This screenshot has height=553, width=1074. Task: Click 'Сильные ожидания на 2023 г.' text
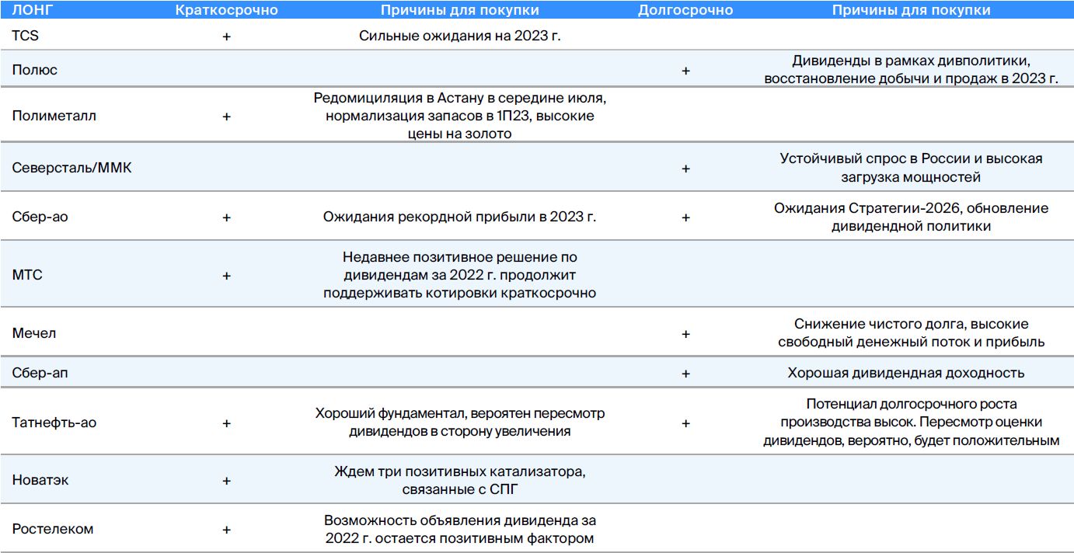(x=459, y=36)
